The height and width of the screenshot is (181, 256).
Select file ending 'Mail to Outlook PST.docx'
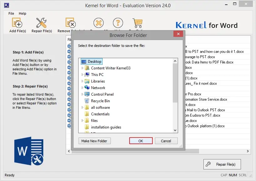(205, 110)
